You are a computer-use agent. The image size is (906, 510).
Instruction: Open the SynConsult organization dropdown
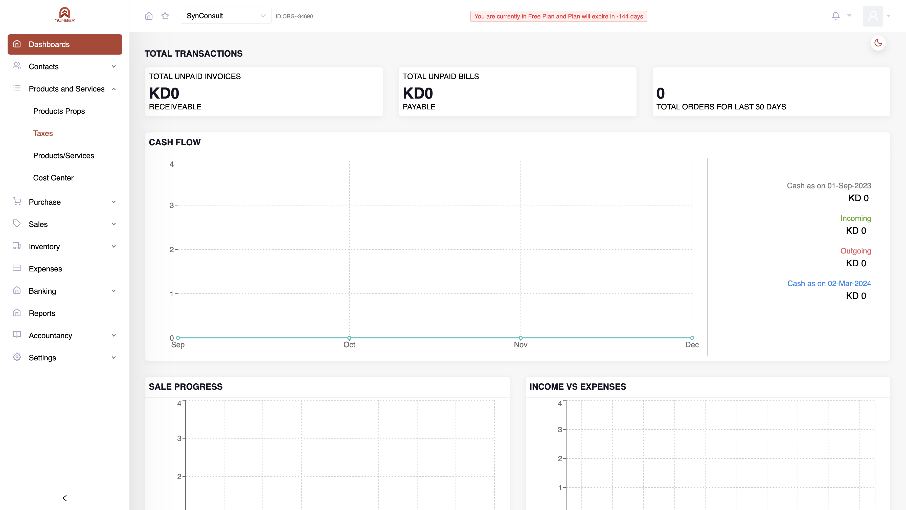(226, 16)
